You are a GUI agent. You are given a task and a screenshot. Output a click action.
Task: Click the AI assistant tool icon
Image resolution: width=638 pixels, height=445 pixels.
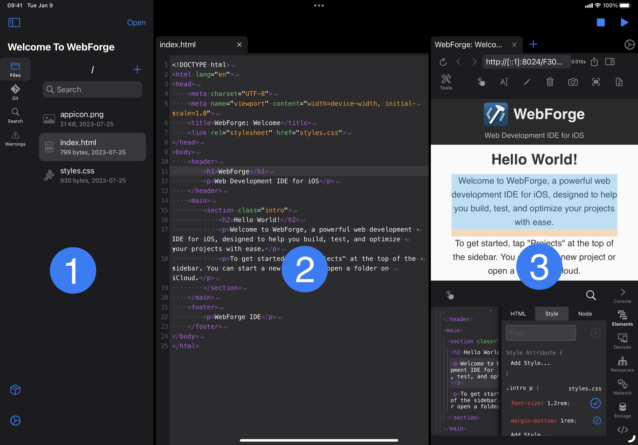pyautogui.click(x=504, y=81)
